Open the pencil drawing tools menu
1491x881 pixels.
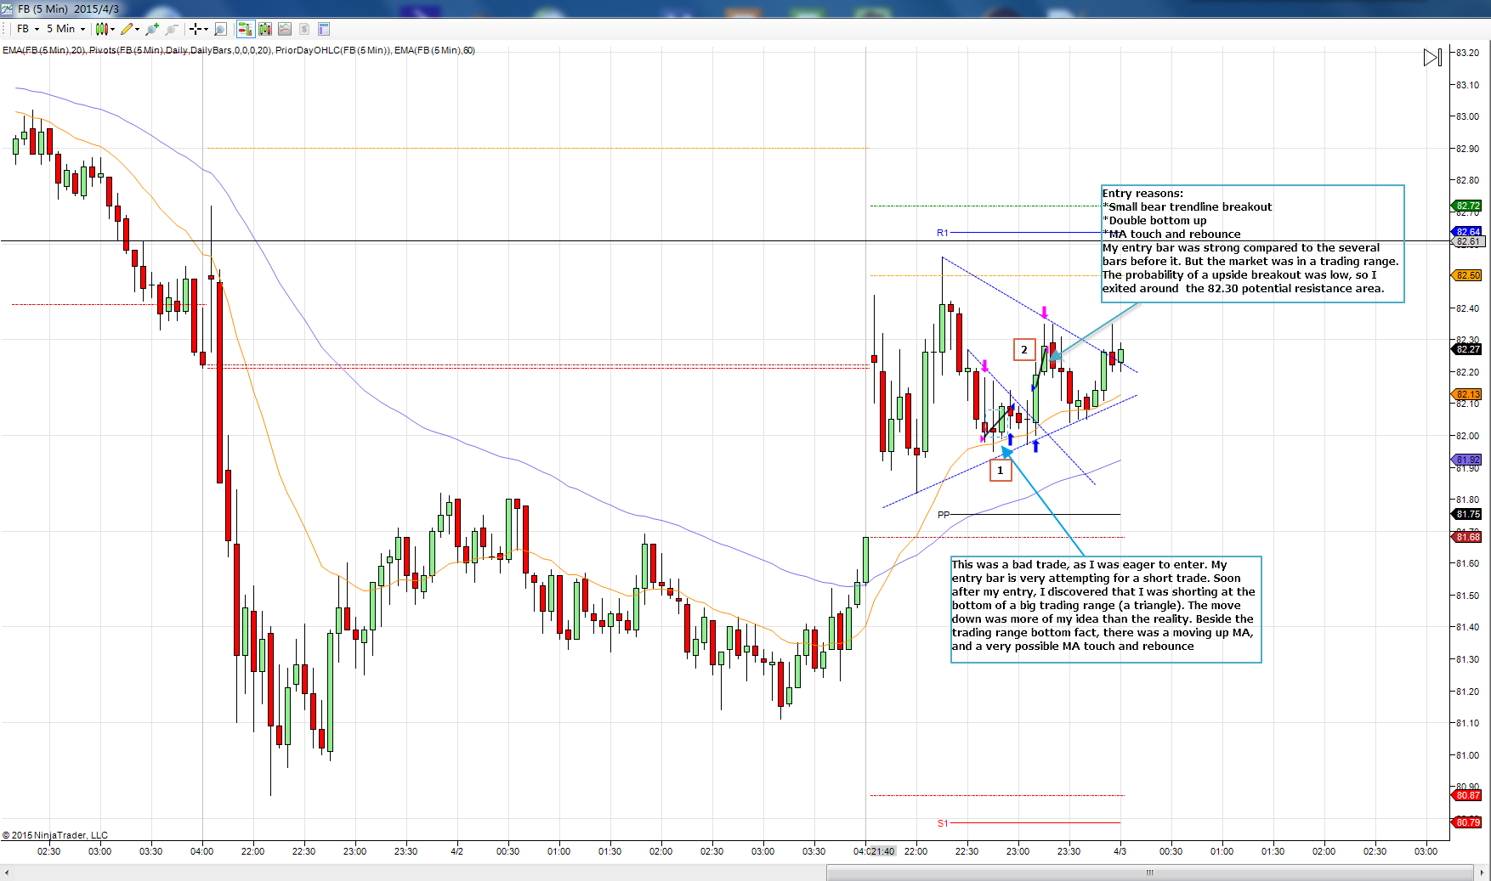pyautogui.click(x=130, y=29)
